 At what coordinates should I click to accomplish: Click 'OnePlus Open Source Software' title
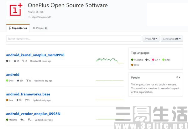click(x=68, y=5)
